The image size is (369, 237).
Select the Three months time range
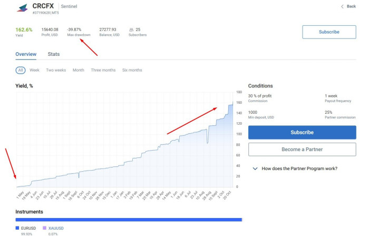click(103, 70)
